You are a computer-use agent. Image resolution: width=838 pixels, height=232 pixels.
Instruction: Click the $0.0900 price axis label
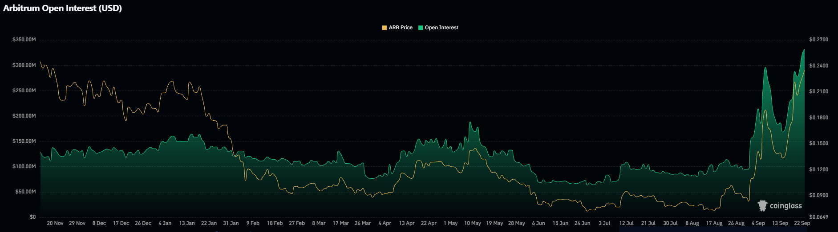pos(819,195)
